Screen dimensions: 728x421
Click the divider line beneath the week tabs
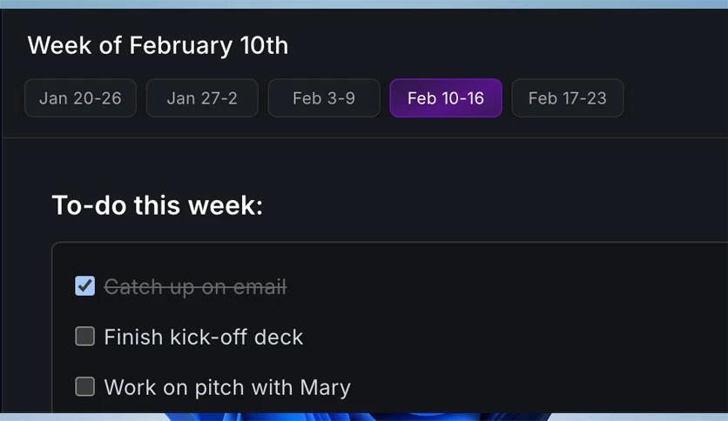(x=365, y=137)
